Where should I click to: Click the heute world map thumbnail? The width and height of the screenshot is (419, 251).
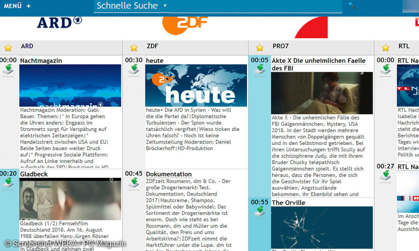pos(196,85)
